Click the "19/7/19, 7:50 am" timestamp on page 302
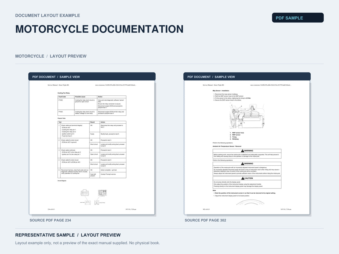Image resolution: width=339 pixels, height=254 pixels. click(286, 209)
